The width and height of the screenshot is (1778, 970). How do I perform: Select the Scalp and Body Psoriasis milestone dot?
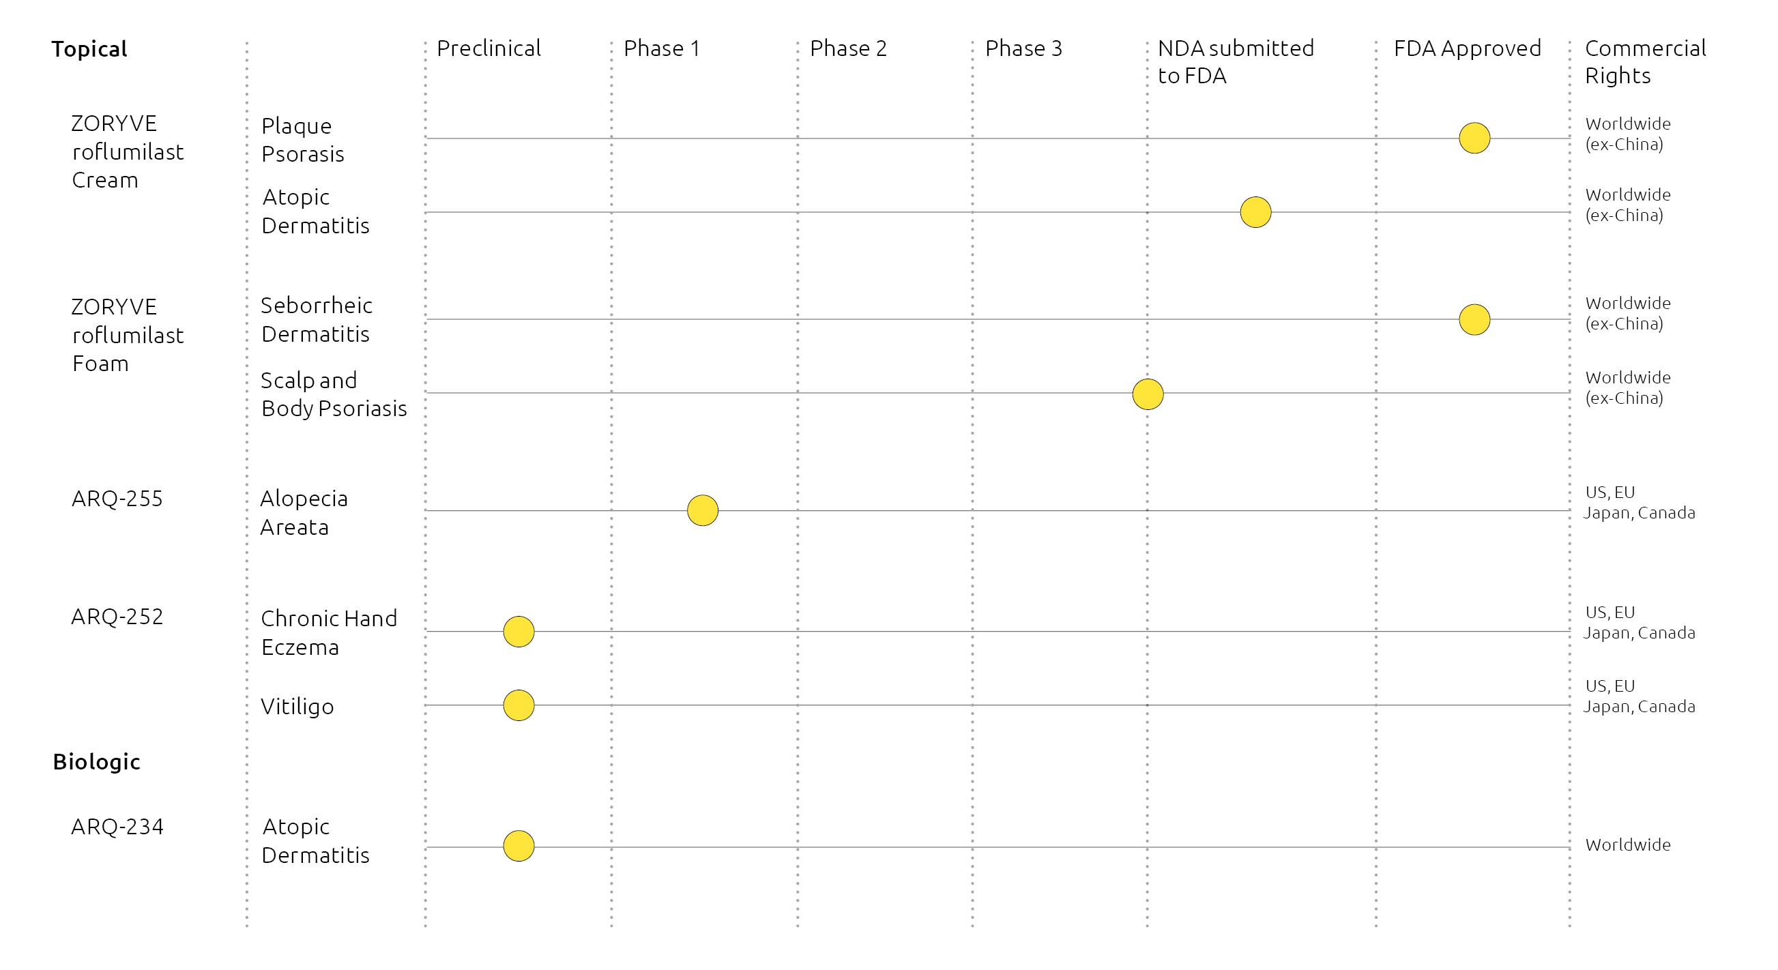click(1147, 394)
